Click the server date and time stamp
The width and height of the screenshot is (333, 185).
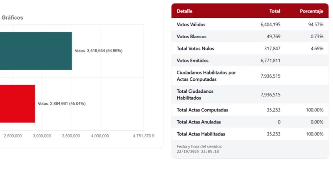coord(198,151)
